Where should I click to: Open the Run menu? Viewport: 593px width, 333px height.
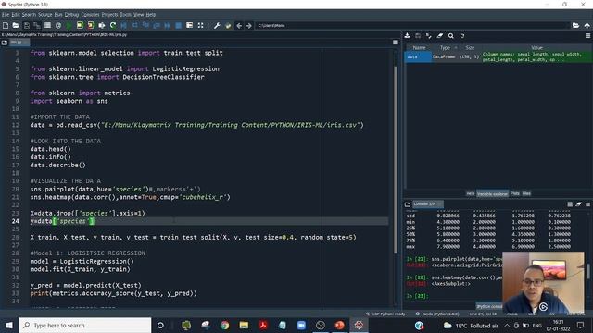pos(58,15)
